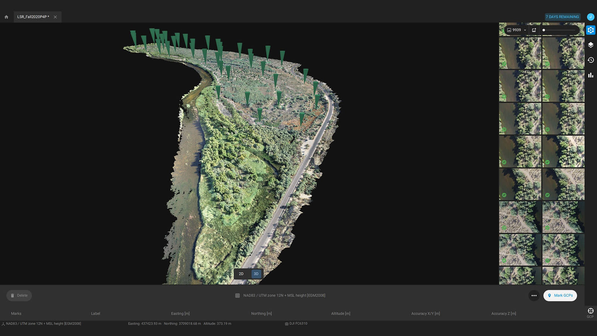Open the more options ellipsis near Mark GCPs
The height and width of the screenshot is (336, 597).
tap(533, 295)
